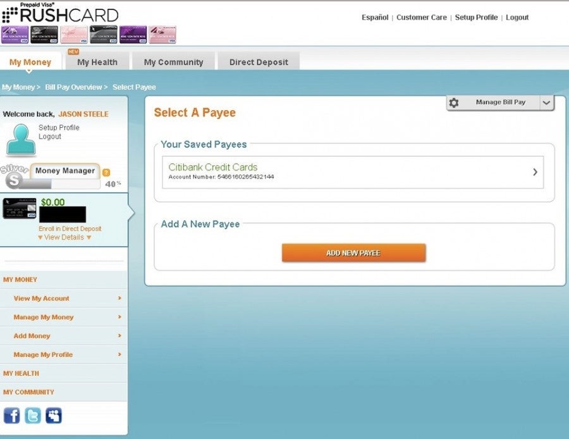Expand View Details under the balance
Viewport: 569px width, 439px height.
(64, 237)
